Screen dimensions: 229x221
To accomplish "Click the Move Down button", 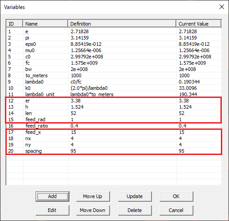I will [93, 210].
